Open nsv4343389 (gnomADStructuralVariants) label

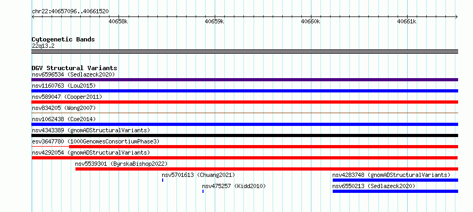click(x=91, y=130)
